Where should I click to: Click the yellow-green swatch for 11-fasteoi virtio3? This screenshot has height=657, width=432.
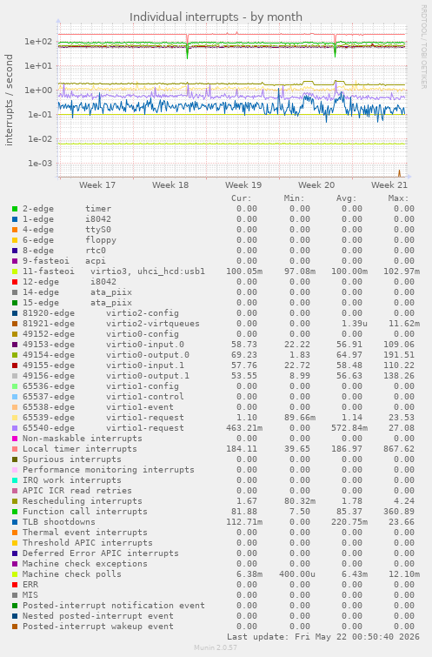tap(15, 272)
